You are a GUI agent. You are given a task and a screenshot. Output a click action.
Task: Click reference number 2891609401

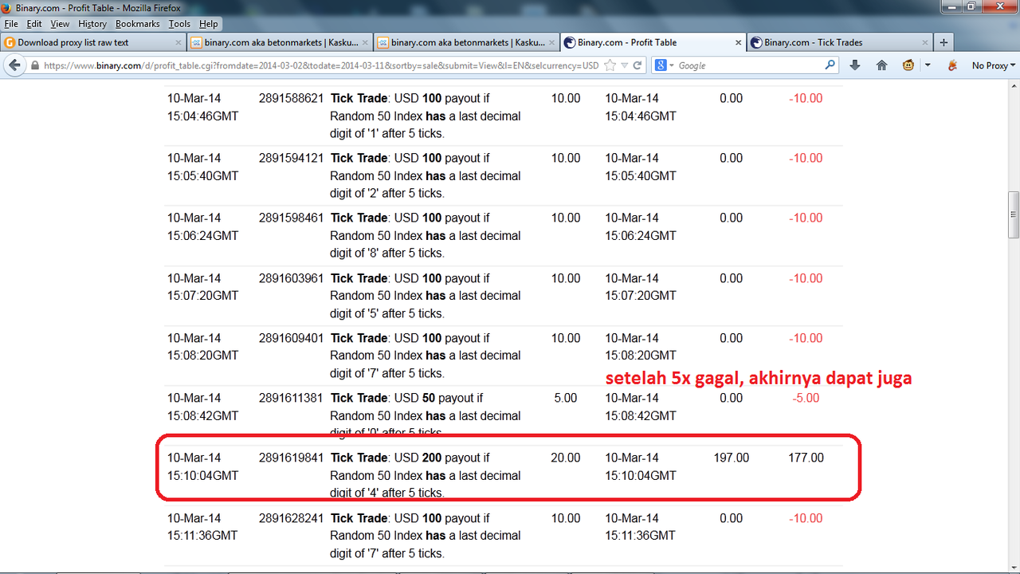tap(292, 338)
